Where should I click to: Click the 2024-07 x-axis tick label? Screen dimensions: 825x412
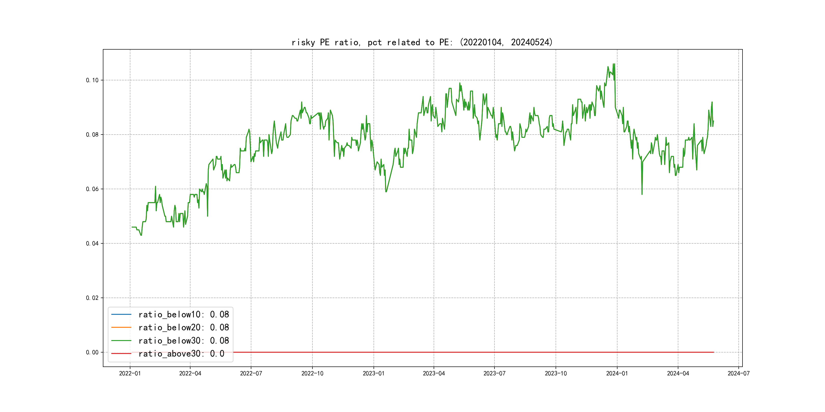[x=738, y=373]
